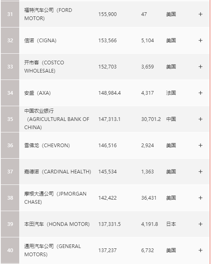
Task: Click revenue value 142,422 for JPMorgan
Action: [108, 198]
